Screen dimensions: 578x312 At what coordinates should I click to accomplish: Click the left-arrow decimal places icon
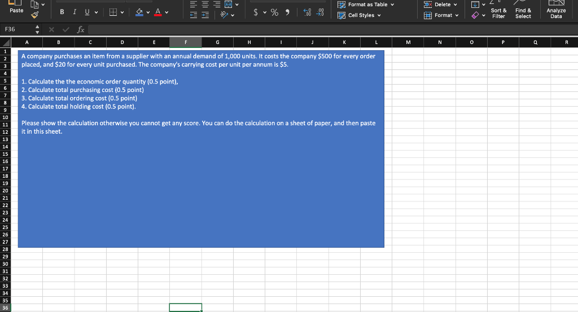[x=307, y=12]
